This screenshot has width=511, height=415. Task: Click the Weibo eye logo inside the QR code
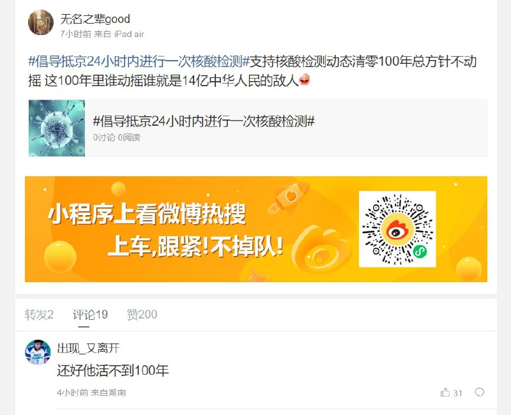point(397,230)
